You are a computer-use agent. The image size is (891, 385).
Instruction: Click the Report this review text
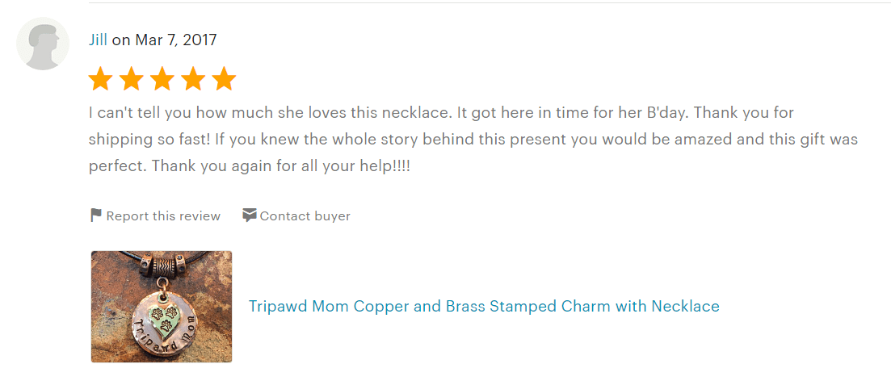(x=163, y=216)
